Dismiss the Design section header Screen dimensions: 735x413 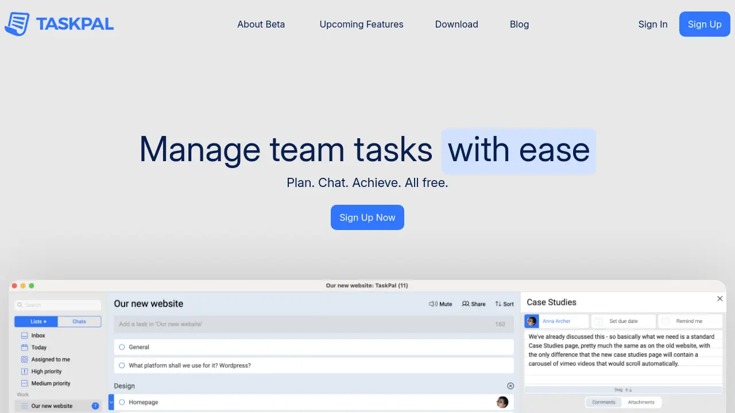coord(510,385)
